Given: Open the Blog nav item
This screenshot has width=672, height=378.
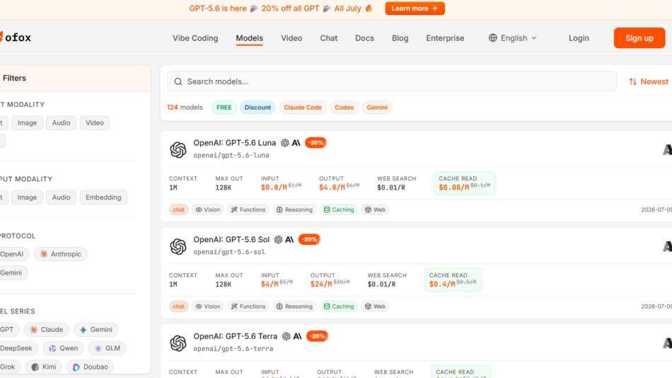Looking at the screenshot, I should click(400, 38).
